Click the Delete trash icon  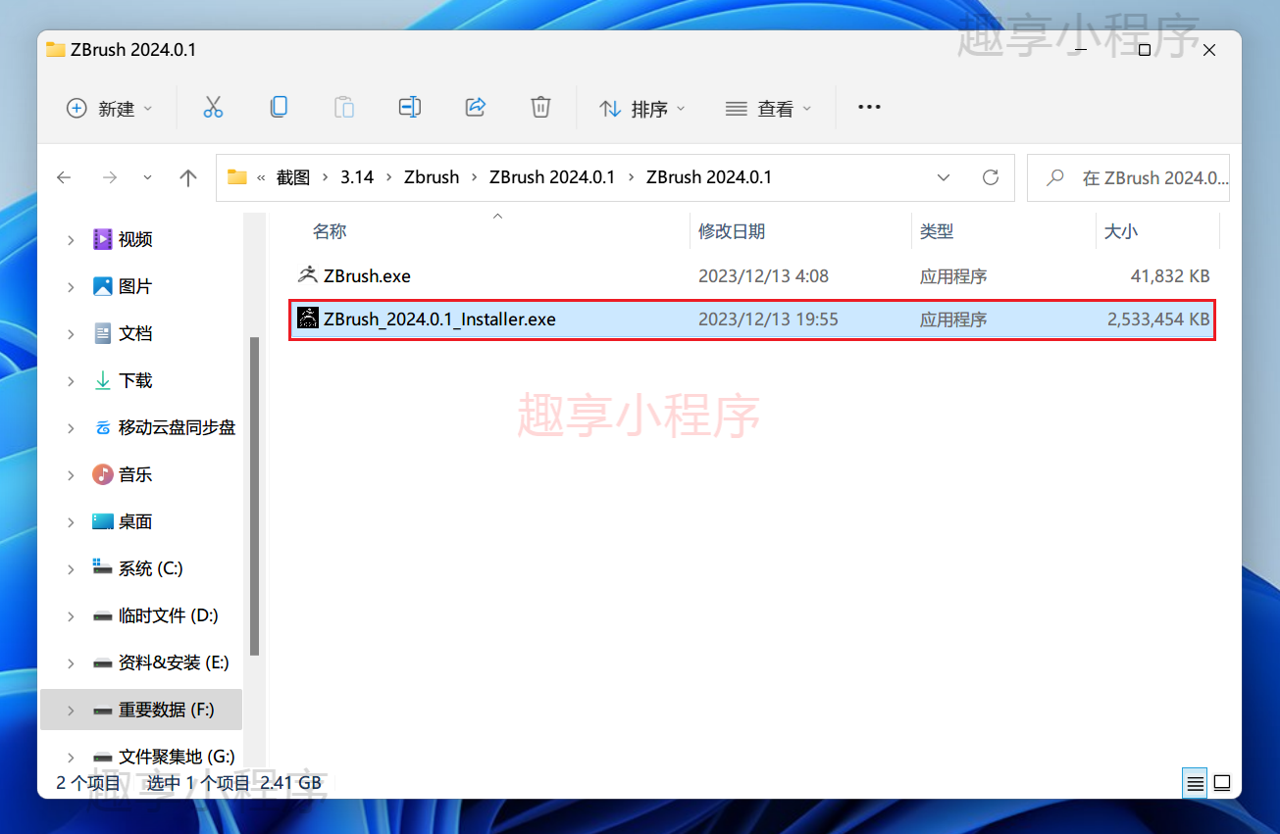coord(540,108)
